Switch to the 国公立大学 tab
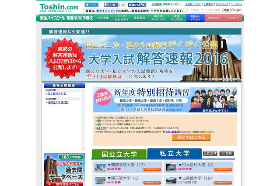The height and width of the screenshot is (186, 280). 119,154
